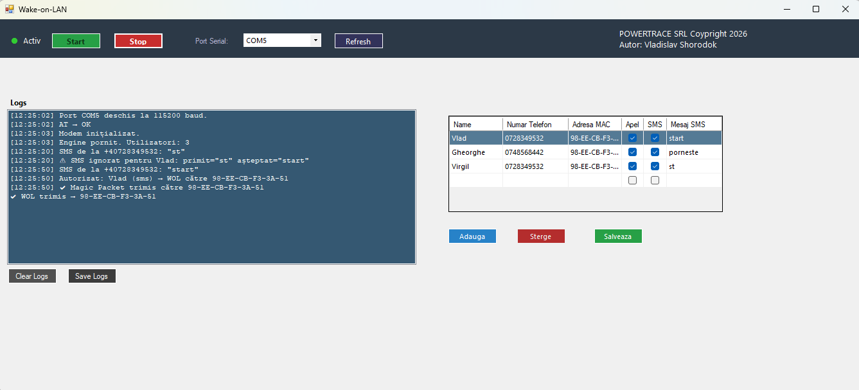
Task: Click the SMS column header
Action: pyautogui.click(x=655, y=124)
